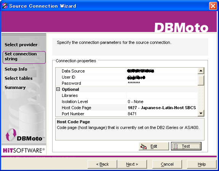The height and width of the screenshot is (171, 219).
Task: Click the Edit button pencil icon
Action: point(144,147)
